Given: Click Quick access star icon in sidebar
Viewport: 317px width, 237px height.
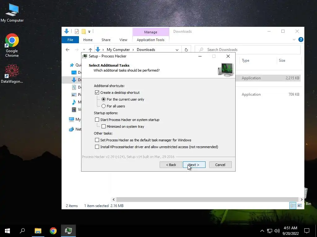Looking at the screenshot, I should point(72,65).
